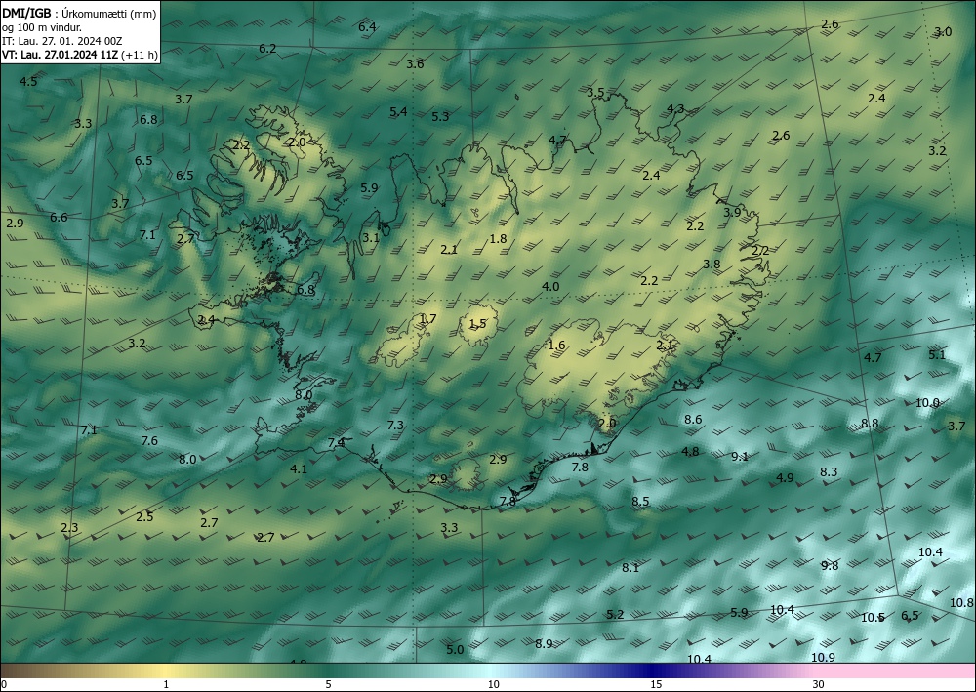Click the map value '4.0'
The width and height of the screenshot is (976, 692).
pos(550,287)
